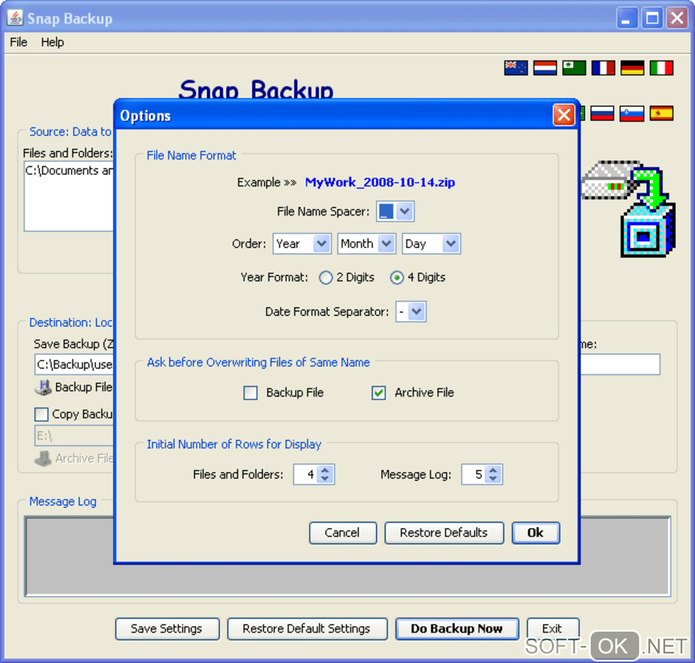Image resolution: width=695 pixels, height=663 pixels.
Task: Maximize the Snap Backup window
Action: click(652, 18)
